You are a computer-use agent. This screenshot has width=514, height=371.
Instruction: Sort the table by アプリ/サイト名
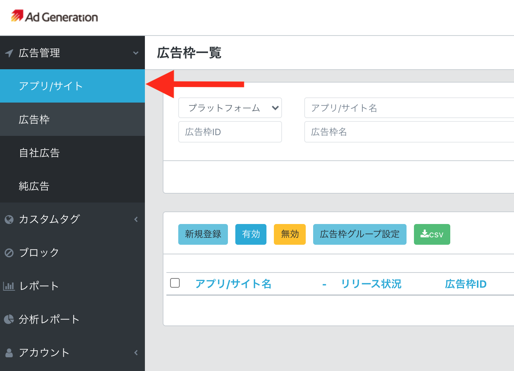[x=233, y=284]
